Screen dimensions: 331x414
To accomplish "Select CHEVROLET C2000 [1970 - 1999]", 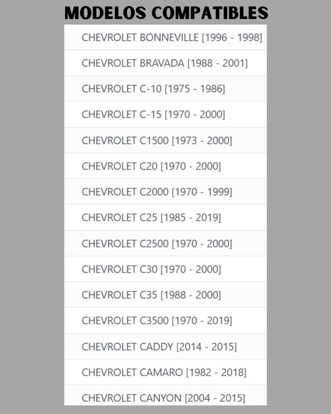I will click(x=166, y=191).
